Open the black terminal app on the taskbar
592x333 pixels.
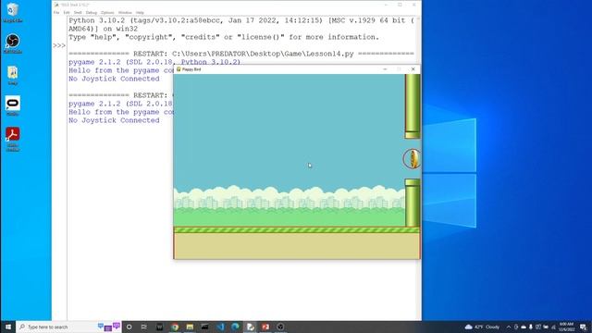coord(204,327)
